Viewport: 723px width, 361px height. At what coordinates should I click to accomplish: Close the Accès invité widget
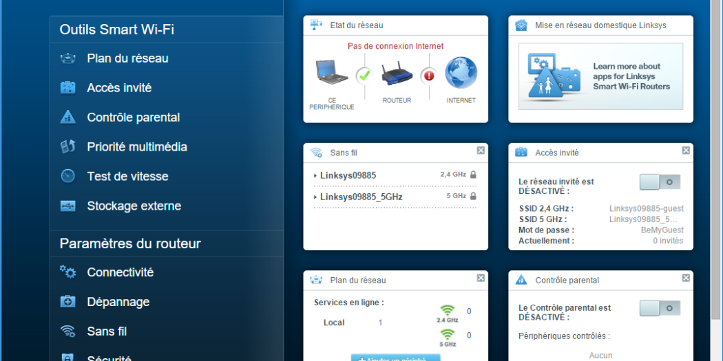686,151
